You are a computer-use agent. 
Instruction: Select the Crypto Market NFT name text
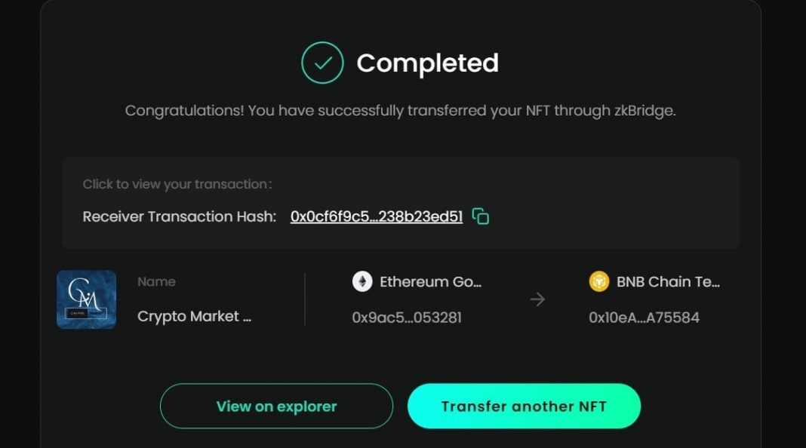coord(194,317)
